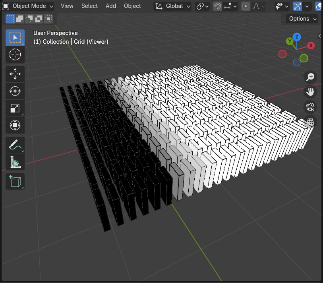
Task: Toggle viewport overlays button
Action: [319, 6]
